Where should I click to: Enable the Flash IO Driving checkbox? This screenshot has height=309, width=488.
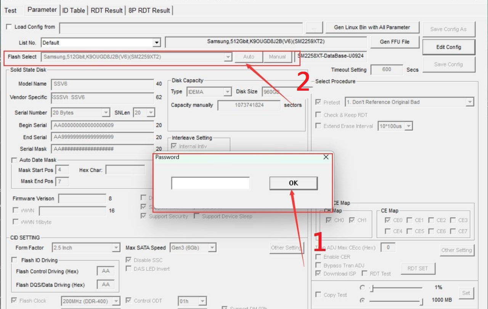[14, 260]
